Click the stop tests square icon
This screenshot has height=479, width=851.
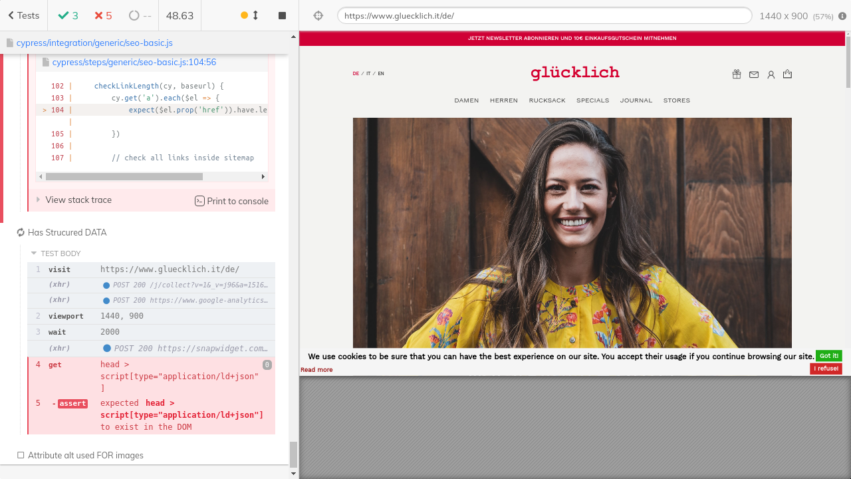tap(282, 15)
